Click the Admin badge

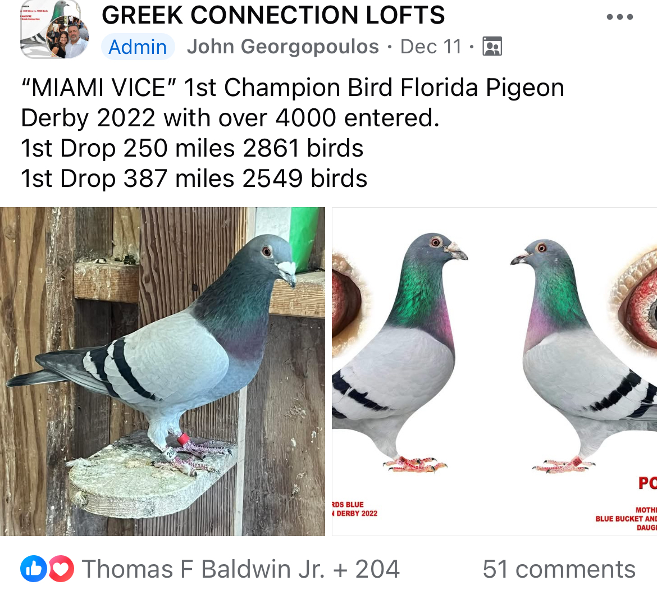pos(138,47)
